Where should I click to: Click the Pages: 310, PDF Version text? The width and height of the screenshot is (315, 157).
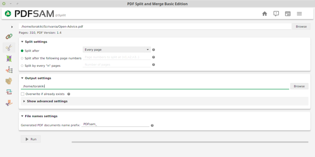(40, 33)
